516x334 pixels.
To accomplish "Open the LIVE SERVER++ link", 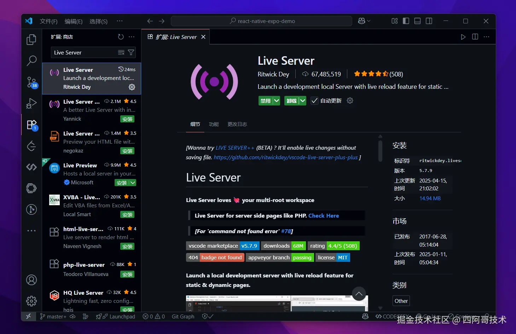I will tap(235, 148).
